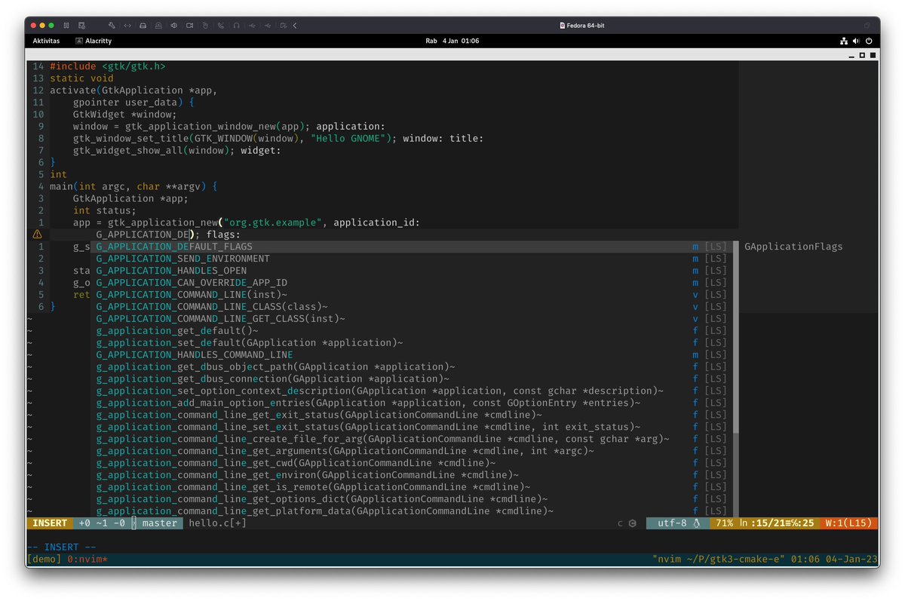
Task: Click tmux session name [demo]
Action: pos(45,560)
